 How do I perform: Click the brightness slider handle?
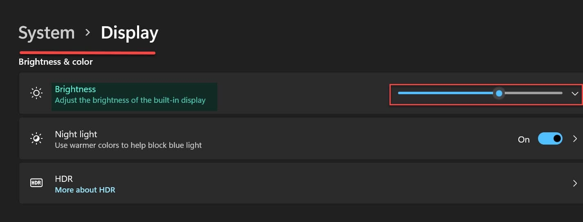(499, 93)
